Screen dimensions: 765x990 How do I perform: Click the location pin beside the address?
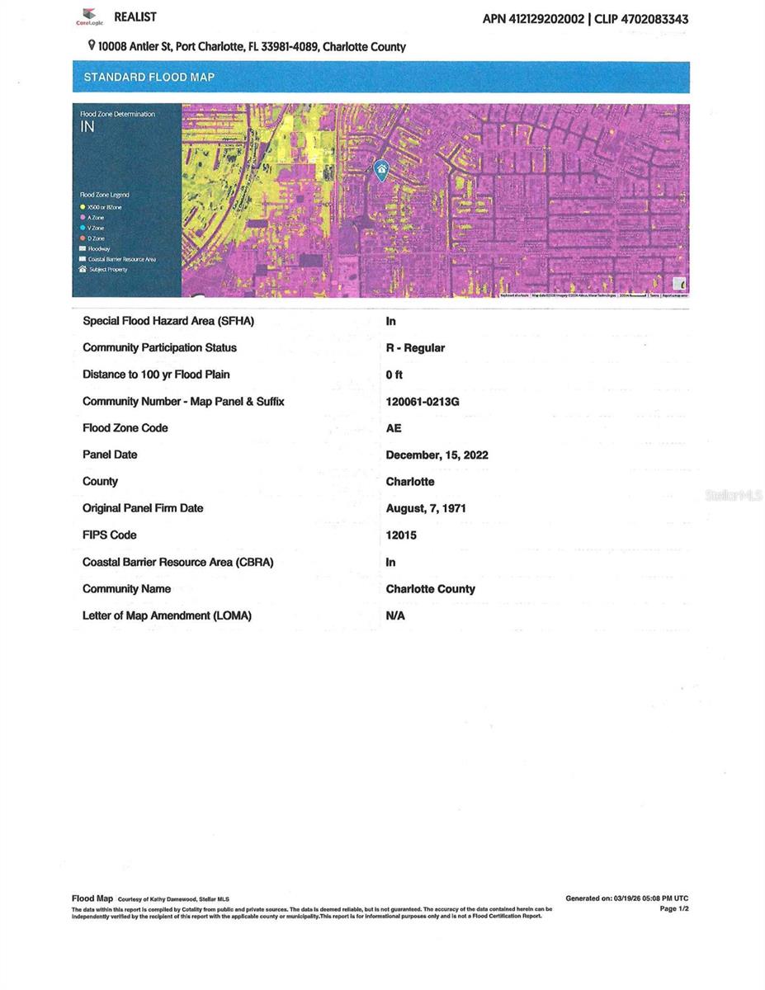(91, 46)
